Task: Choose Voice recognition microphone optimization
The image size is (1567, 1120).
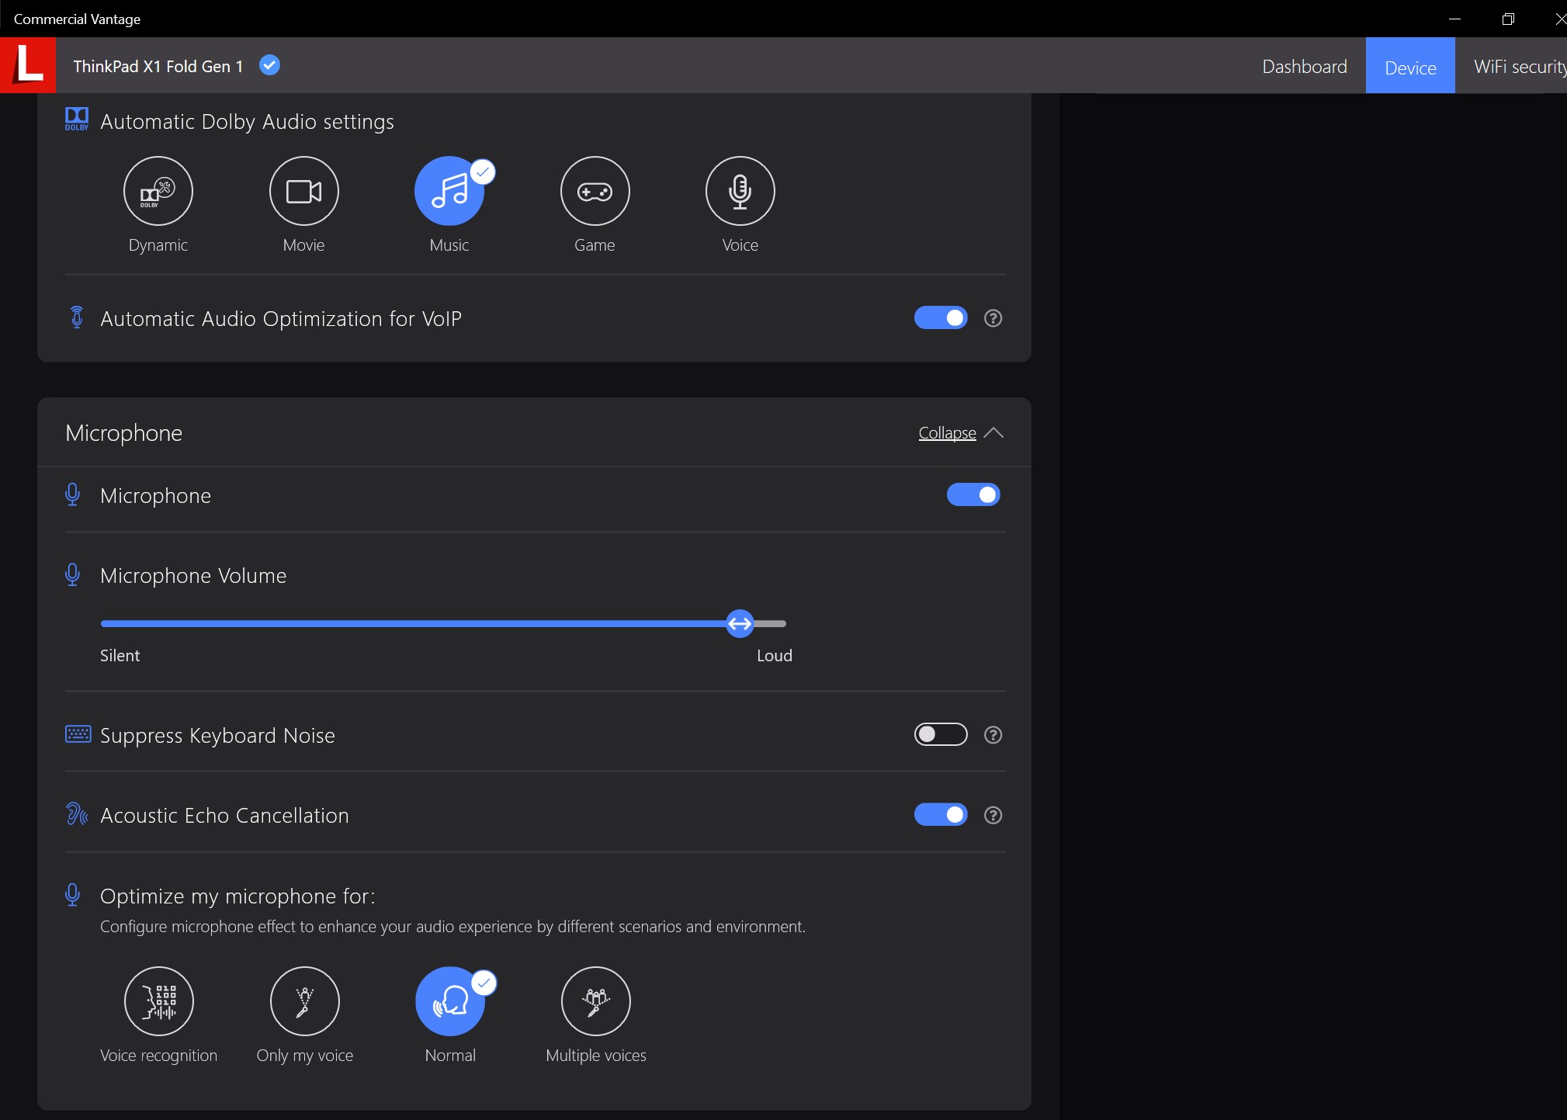Action: [159, 1001]
